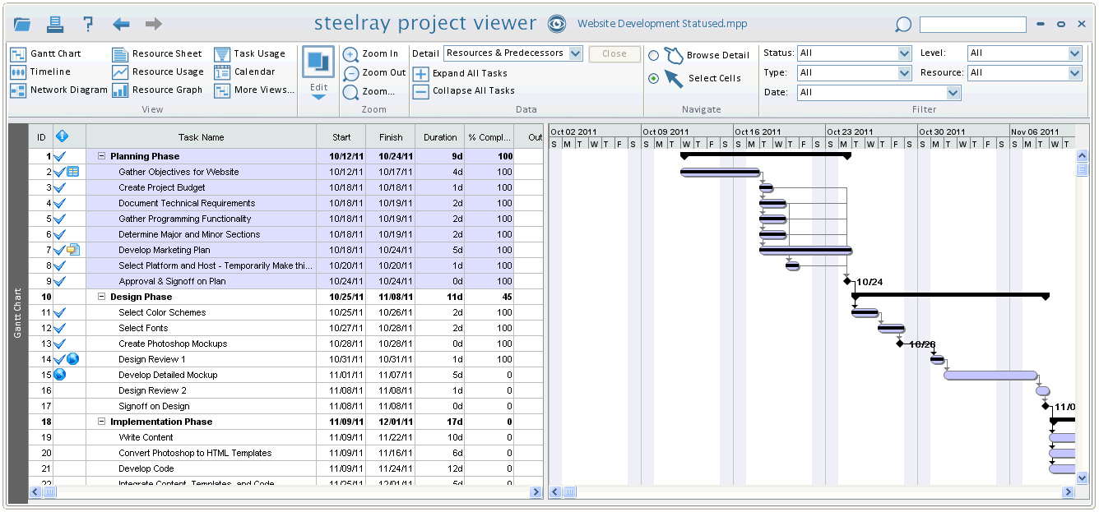Click the search input field
This screenshot has width=1099, height=512.
coord(972,25)
